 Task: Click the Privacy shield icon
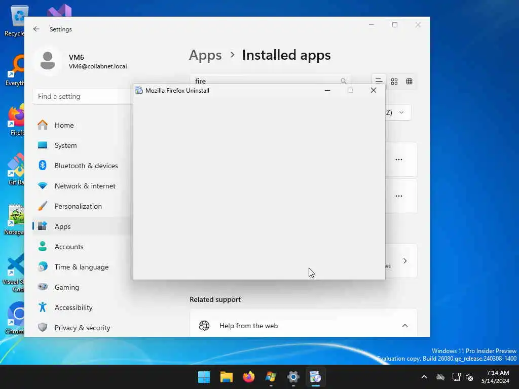pos(43,327)
